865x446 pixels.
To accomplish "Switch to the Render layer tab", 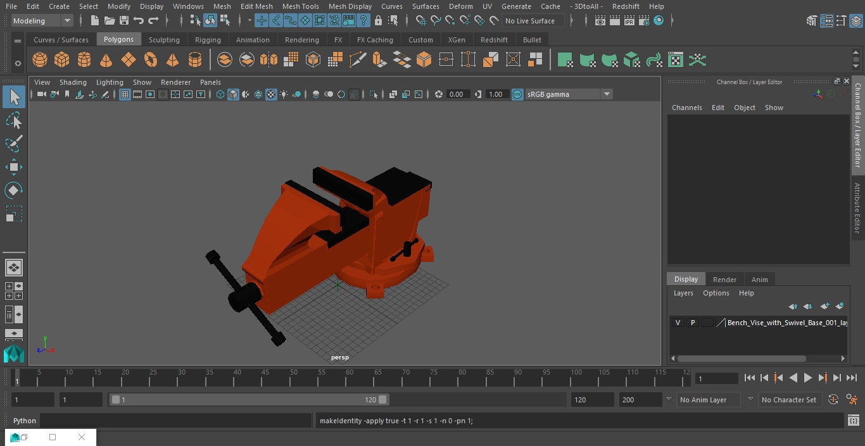I will [x=724, y=280].
